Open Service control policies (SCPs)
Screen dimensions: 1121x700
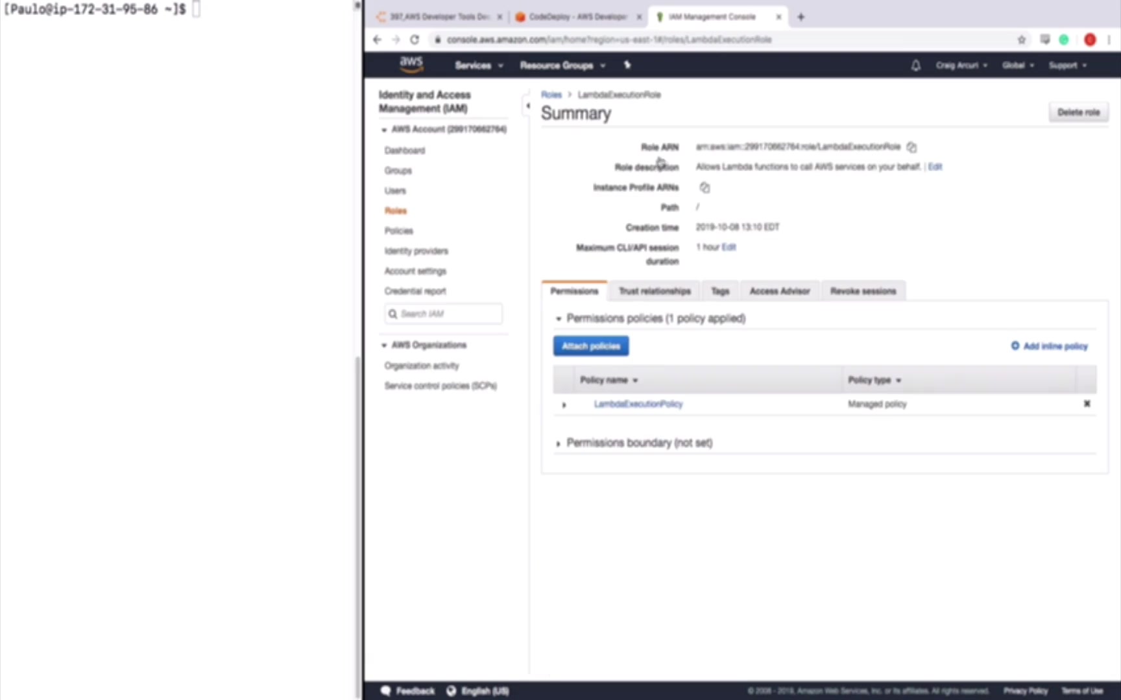pos(440,386)
